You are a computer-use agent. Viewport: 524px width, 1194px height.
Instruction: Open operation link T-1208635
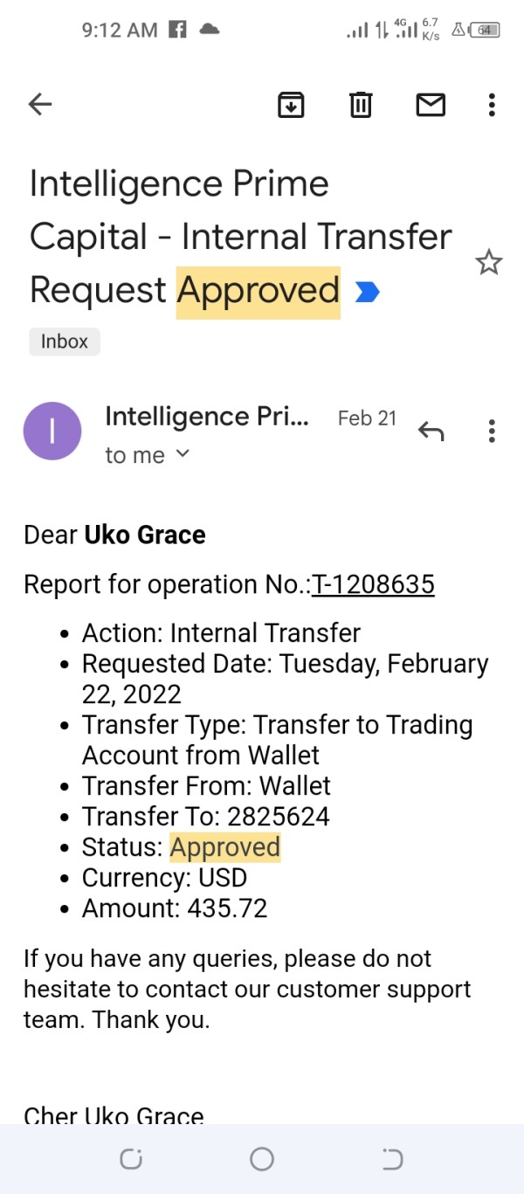pos(373,584)
